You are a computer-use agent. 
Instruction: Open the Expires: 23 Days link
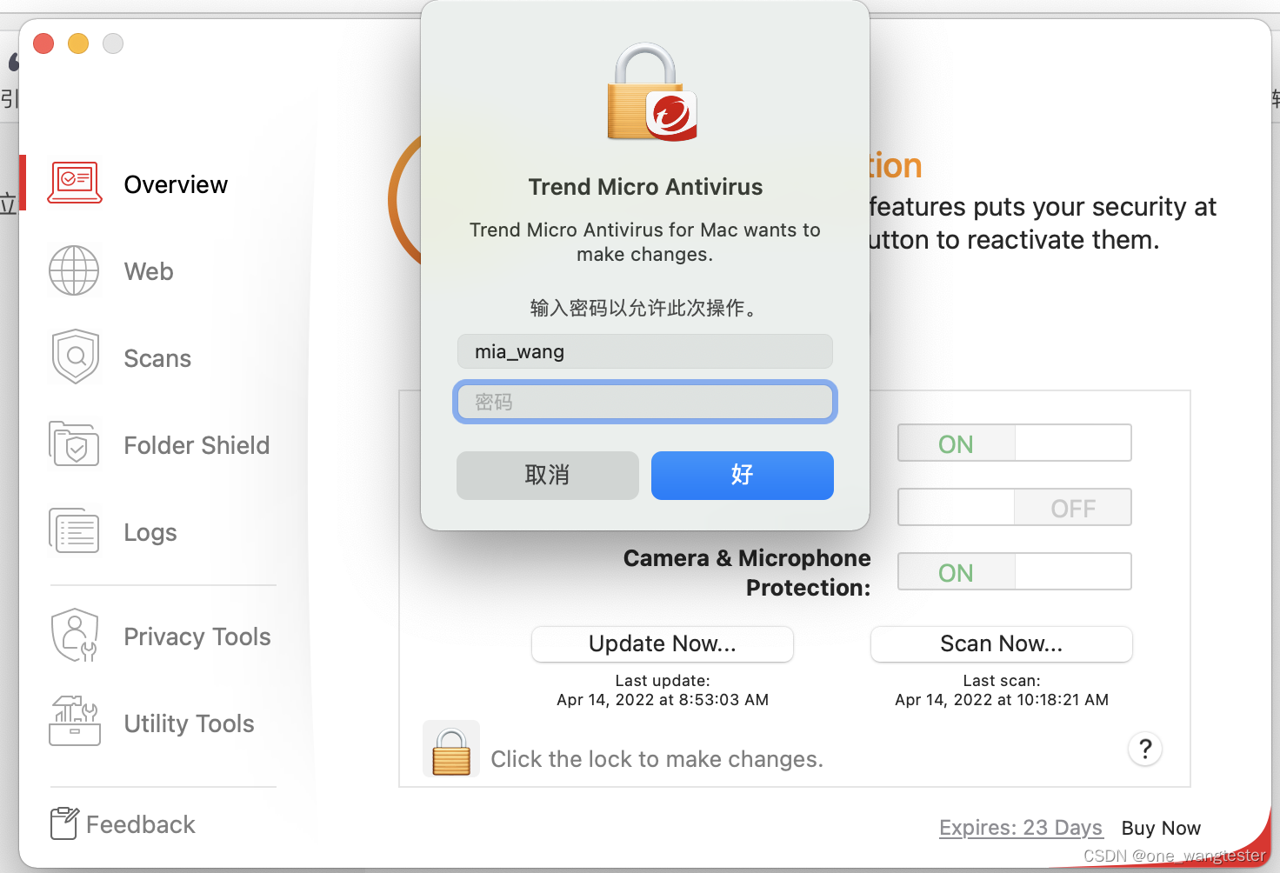pos(1021,828)
